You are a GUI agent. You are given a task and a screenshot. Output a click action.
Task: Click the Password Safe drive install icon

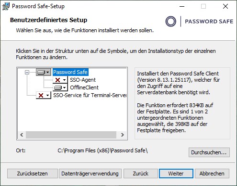click(x=41, y=73)
